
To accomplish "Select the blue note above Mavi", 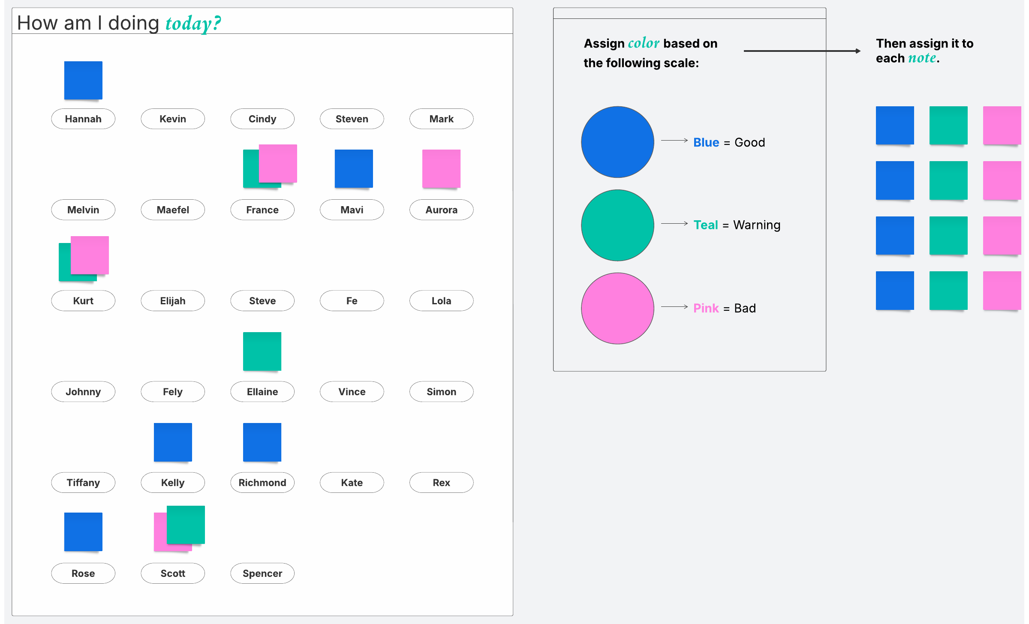I will click(x=354, y=168).
